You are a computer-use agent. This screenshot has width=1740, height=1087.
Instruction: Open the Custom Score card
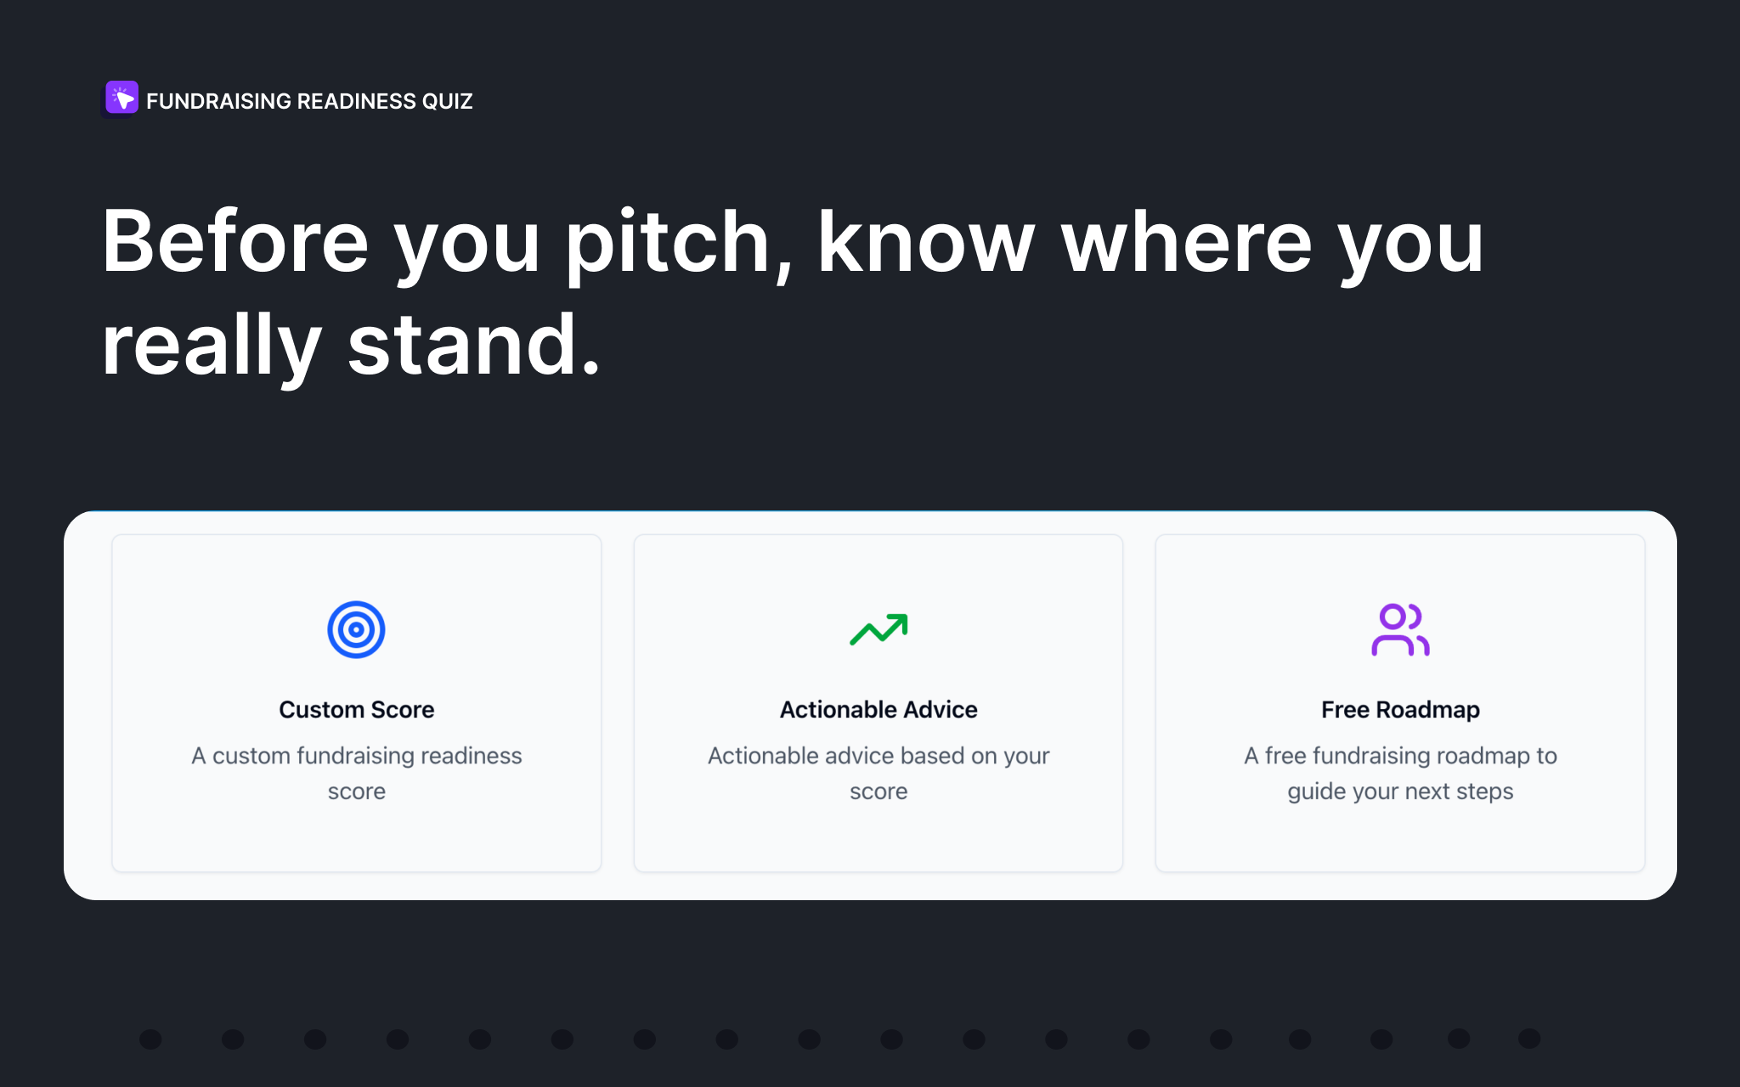pos(356,702)
